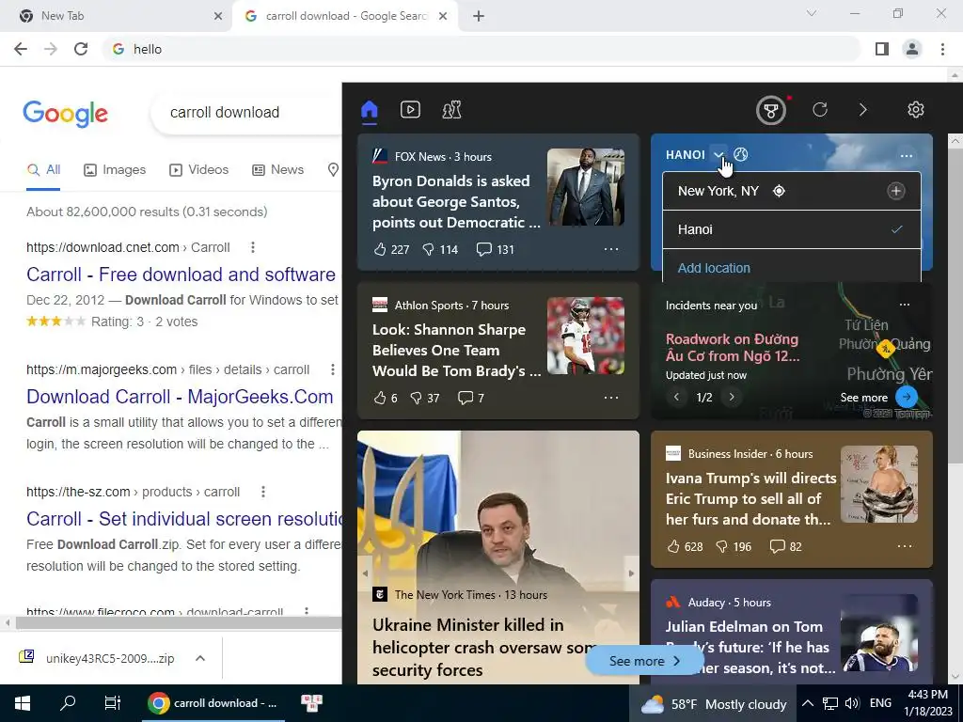Switch to the New Tab browser tab
963x722 pixels.
point(115,16)
